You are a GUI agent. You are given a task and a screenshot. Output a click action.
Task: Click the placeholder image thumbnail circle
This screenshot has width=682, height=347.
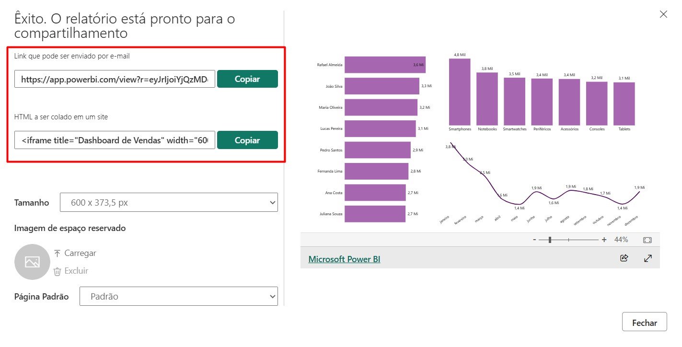[x=32, y=262]
